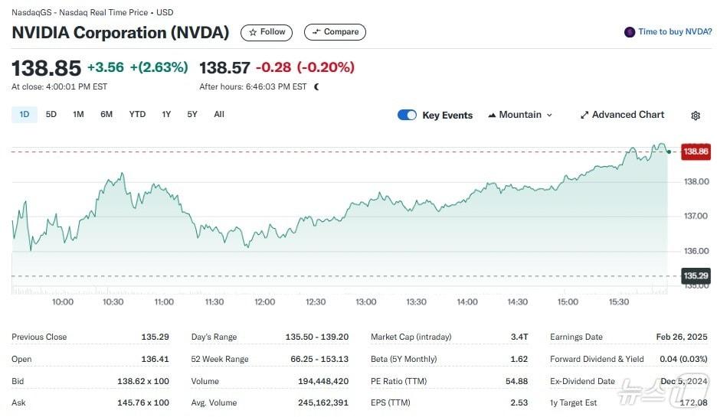Click the after-hours moon icon
Screen dimensions: 717x417
316,86
